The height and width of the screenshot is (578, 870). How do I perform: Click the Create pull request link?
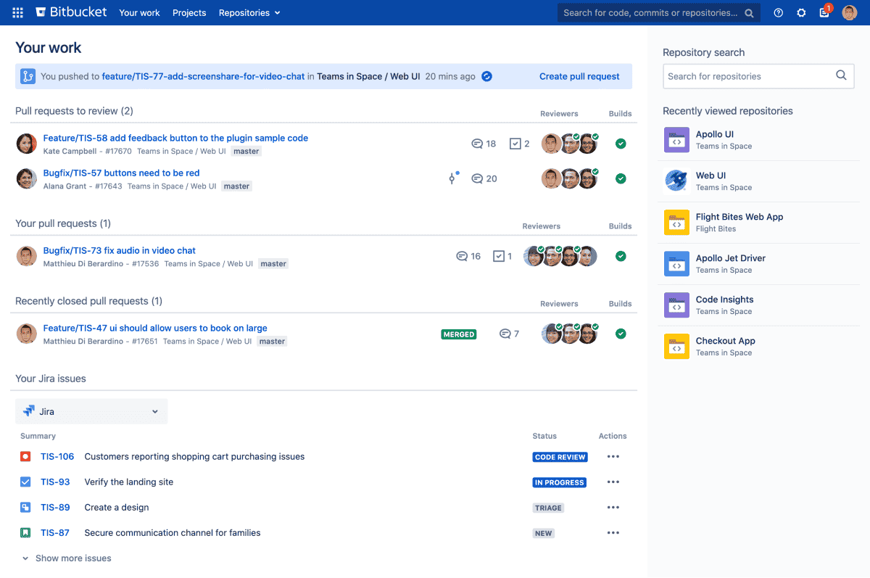pos(579,76)
